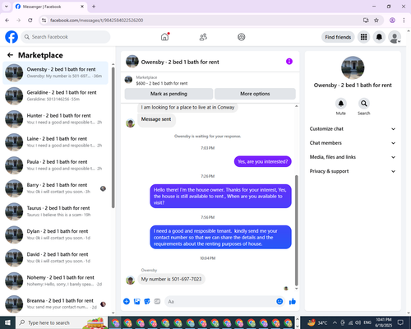This screenshot has height=329, width=411.
Task: Click the Windows taskbar search box
Action: [x=62, y=322]
